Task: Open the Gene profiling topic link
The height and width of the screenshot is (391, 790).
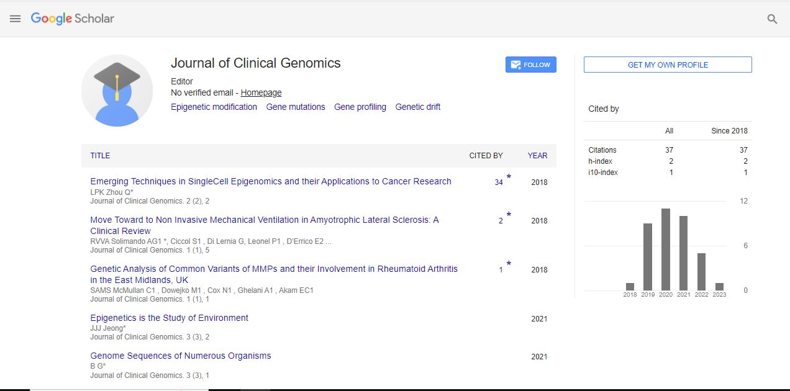Action: 360,107
